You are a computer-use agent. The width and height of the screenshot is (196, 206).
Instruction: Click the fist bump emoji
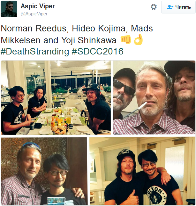(126, 40)
